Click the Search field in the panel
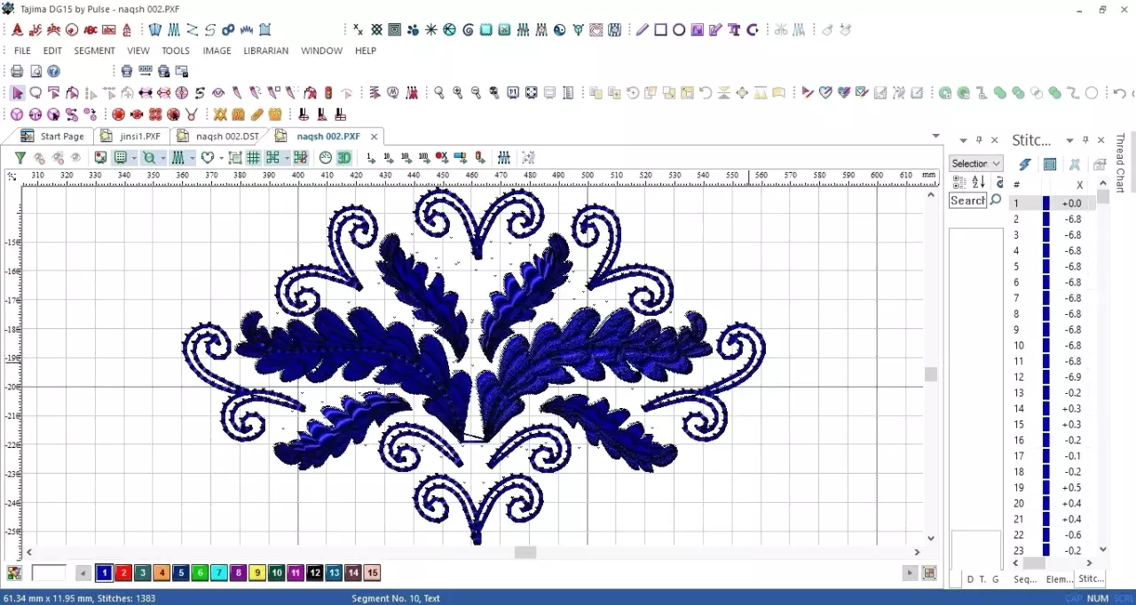 pos(966,200)
